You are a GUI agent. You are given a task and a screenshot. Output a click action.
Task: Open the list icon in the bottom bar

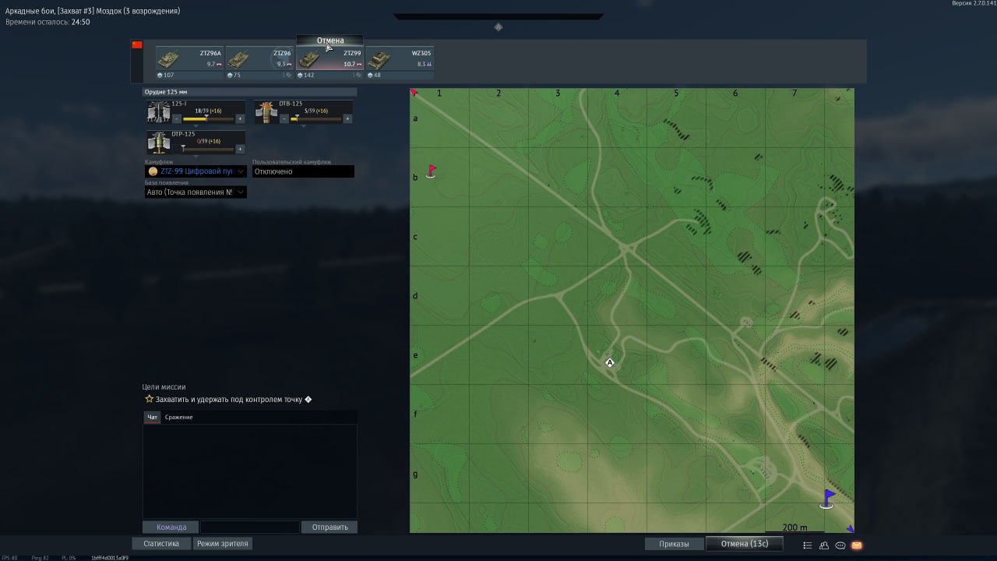coord(807,545)
